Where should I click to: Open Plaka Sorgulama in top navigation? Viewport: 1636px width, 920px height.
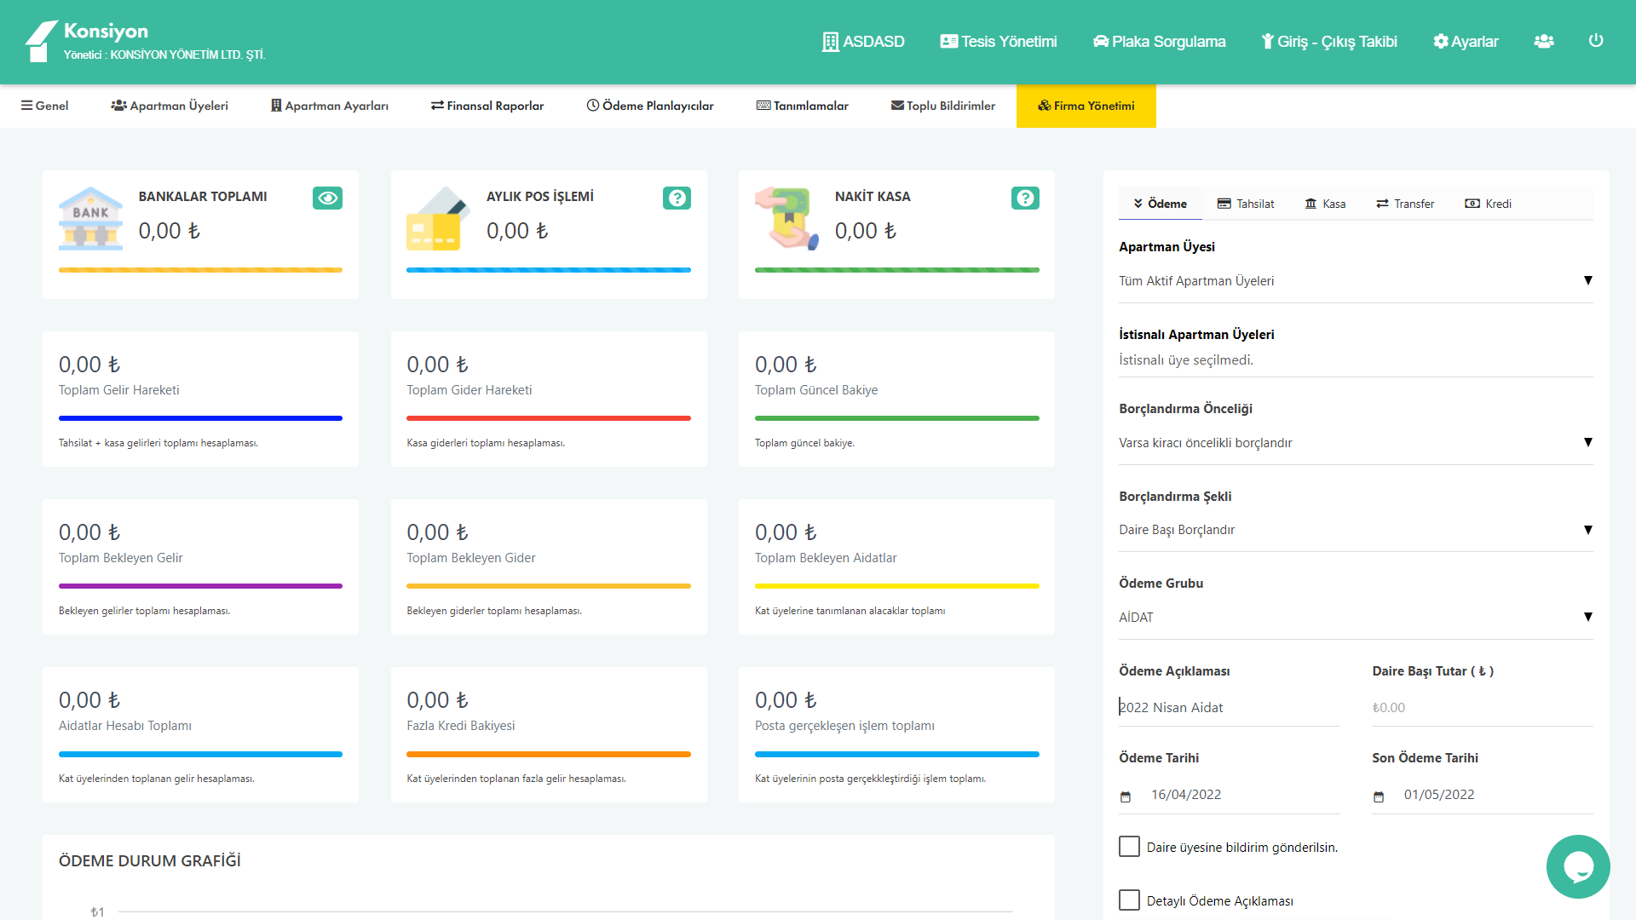pos(1159,42)
